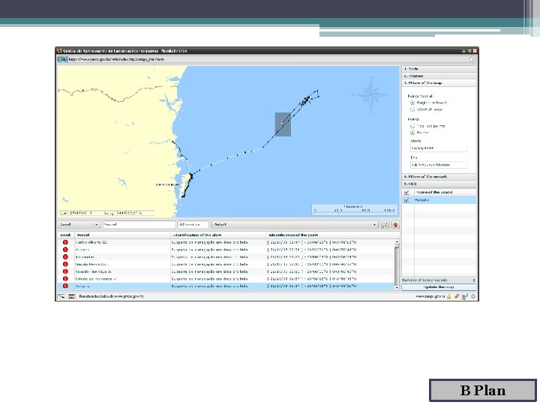The width and height of the screenshot is (540, 405).
Task: Click the End date input field
Action: [439, 165]
